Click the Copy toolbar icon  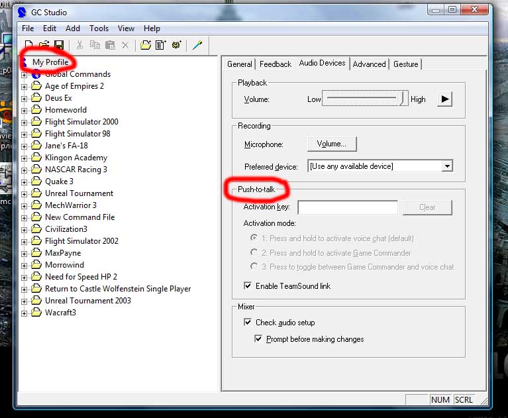[95, 45]
